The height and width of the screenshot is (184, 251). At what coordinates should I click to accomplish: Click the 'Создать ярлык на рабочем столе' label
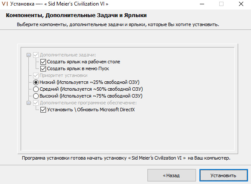[x=83, y=62]
